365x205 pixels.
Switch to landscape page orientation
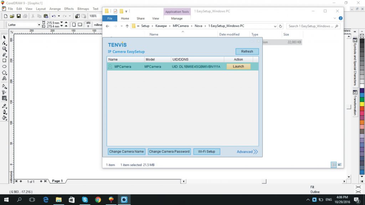tap(80, 25)
